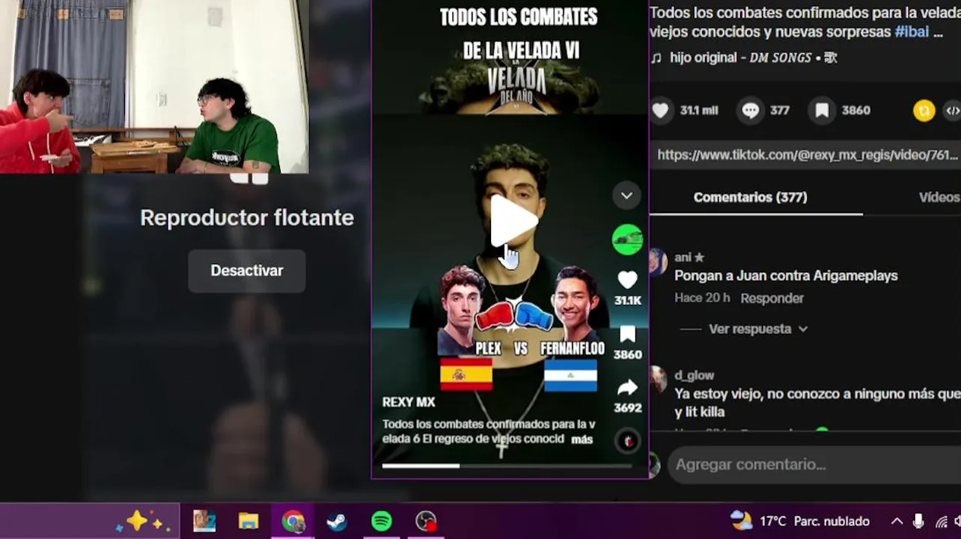The width and height of the screenshot is (961, 539).
Task: Open the embed code icon
Action: 953,111
